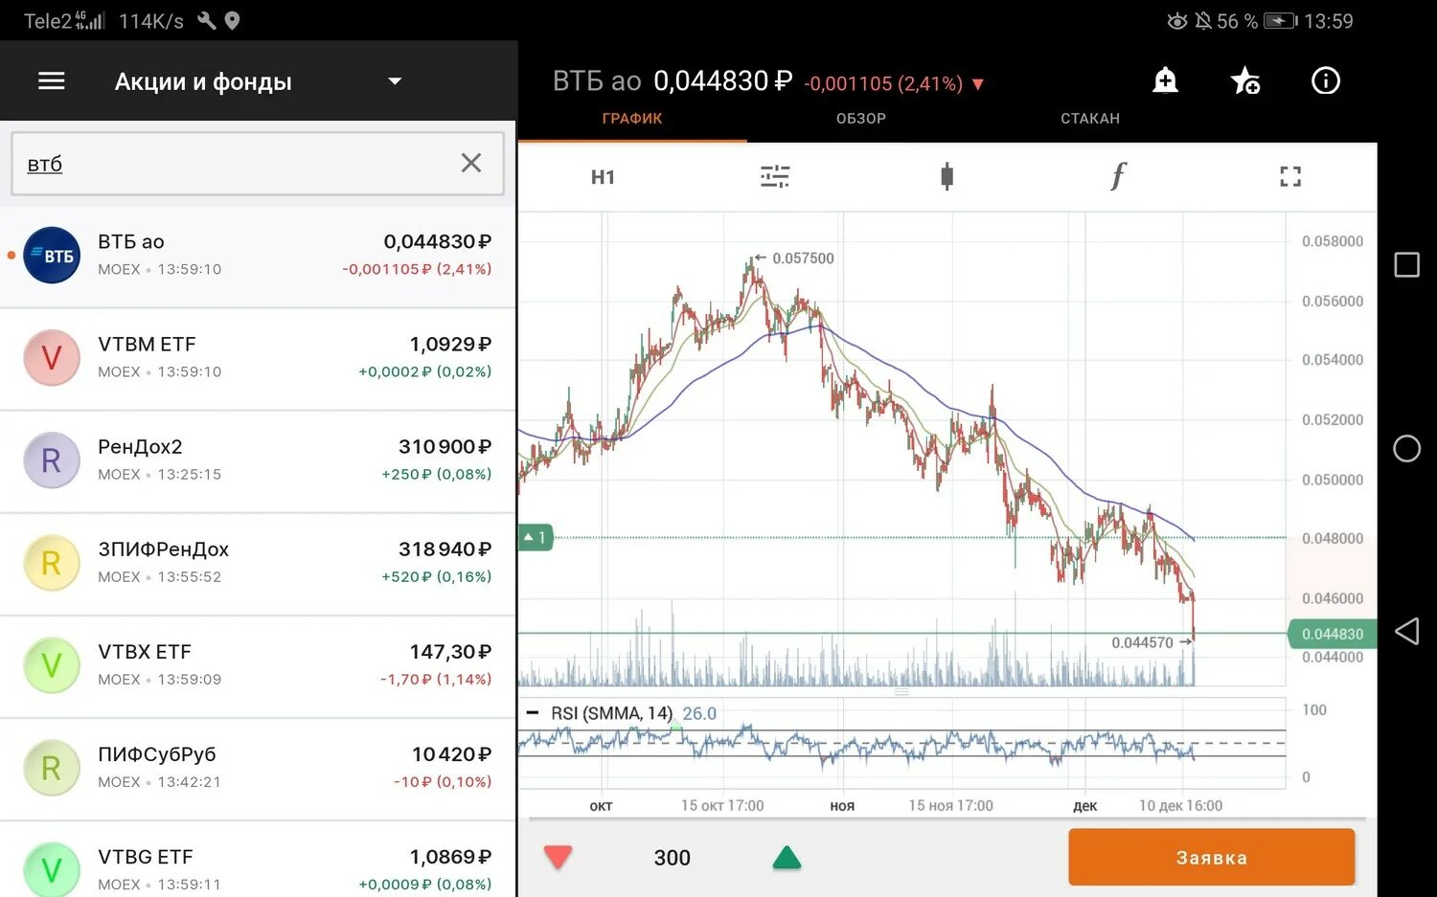
Task: Tap the battery status icon
Action: pos(1280,21)
